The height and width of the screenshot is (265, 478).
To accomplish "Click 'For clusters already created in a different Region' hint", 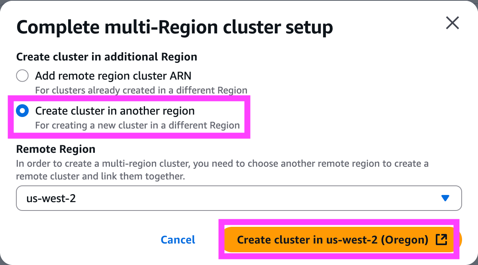I will click(x=141, y=90).
